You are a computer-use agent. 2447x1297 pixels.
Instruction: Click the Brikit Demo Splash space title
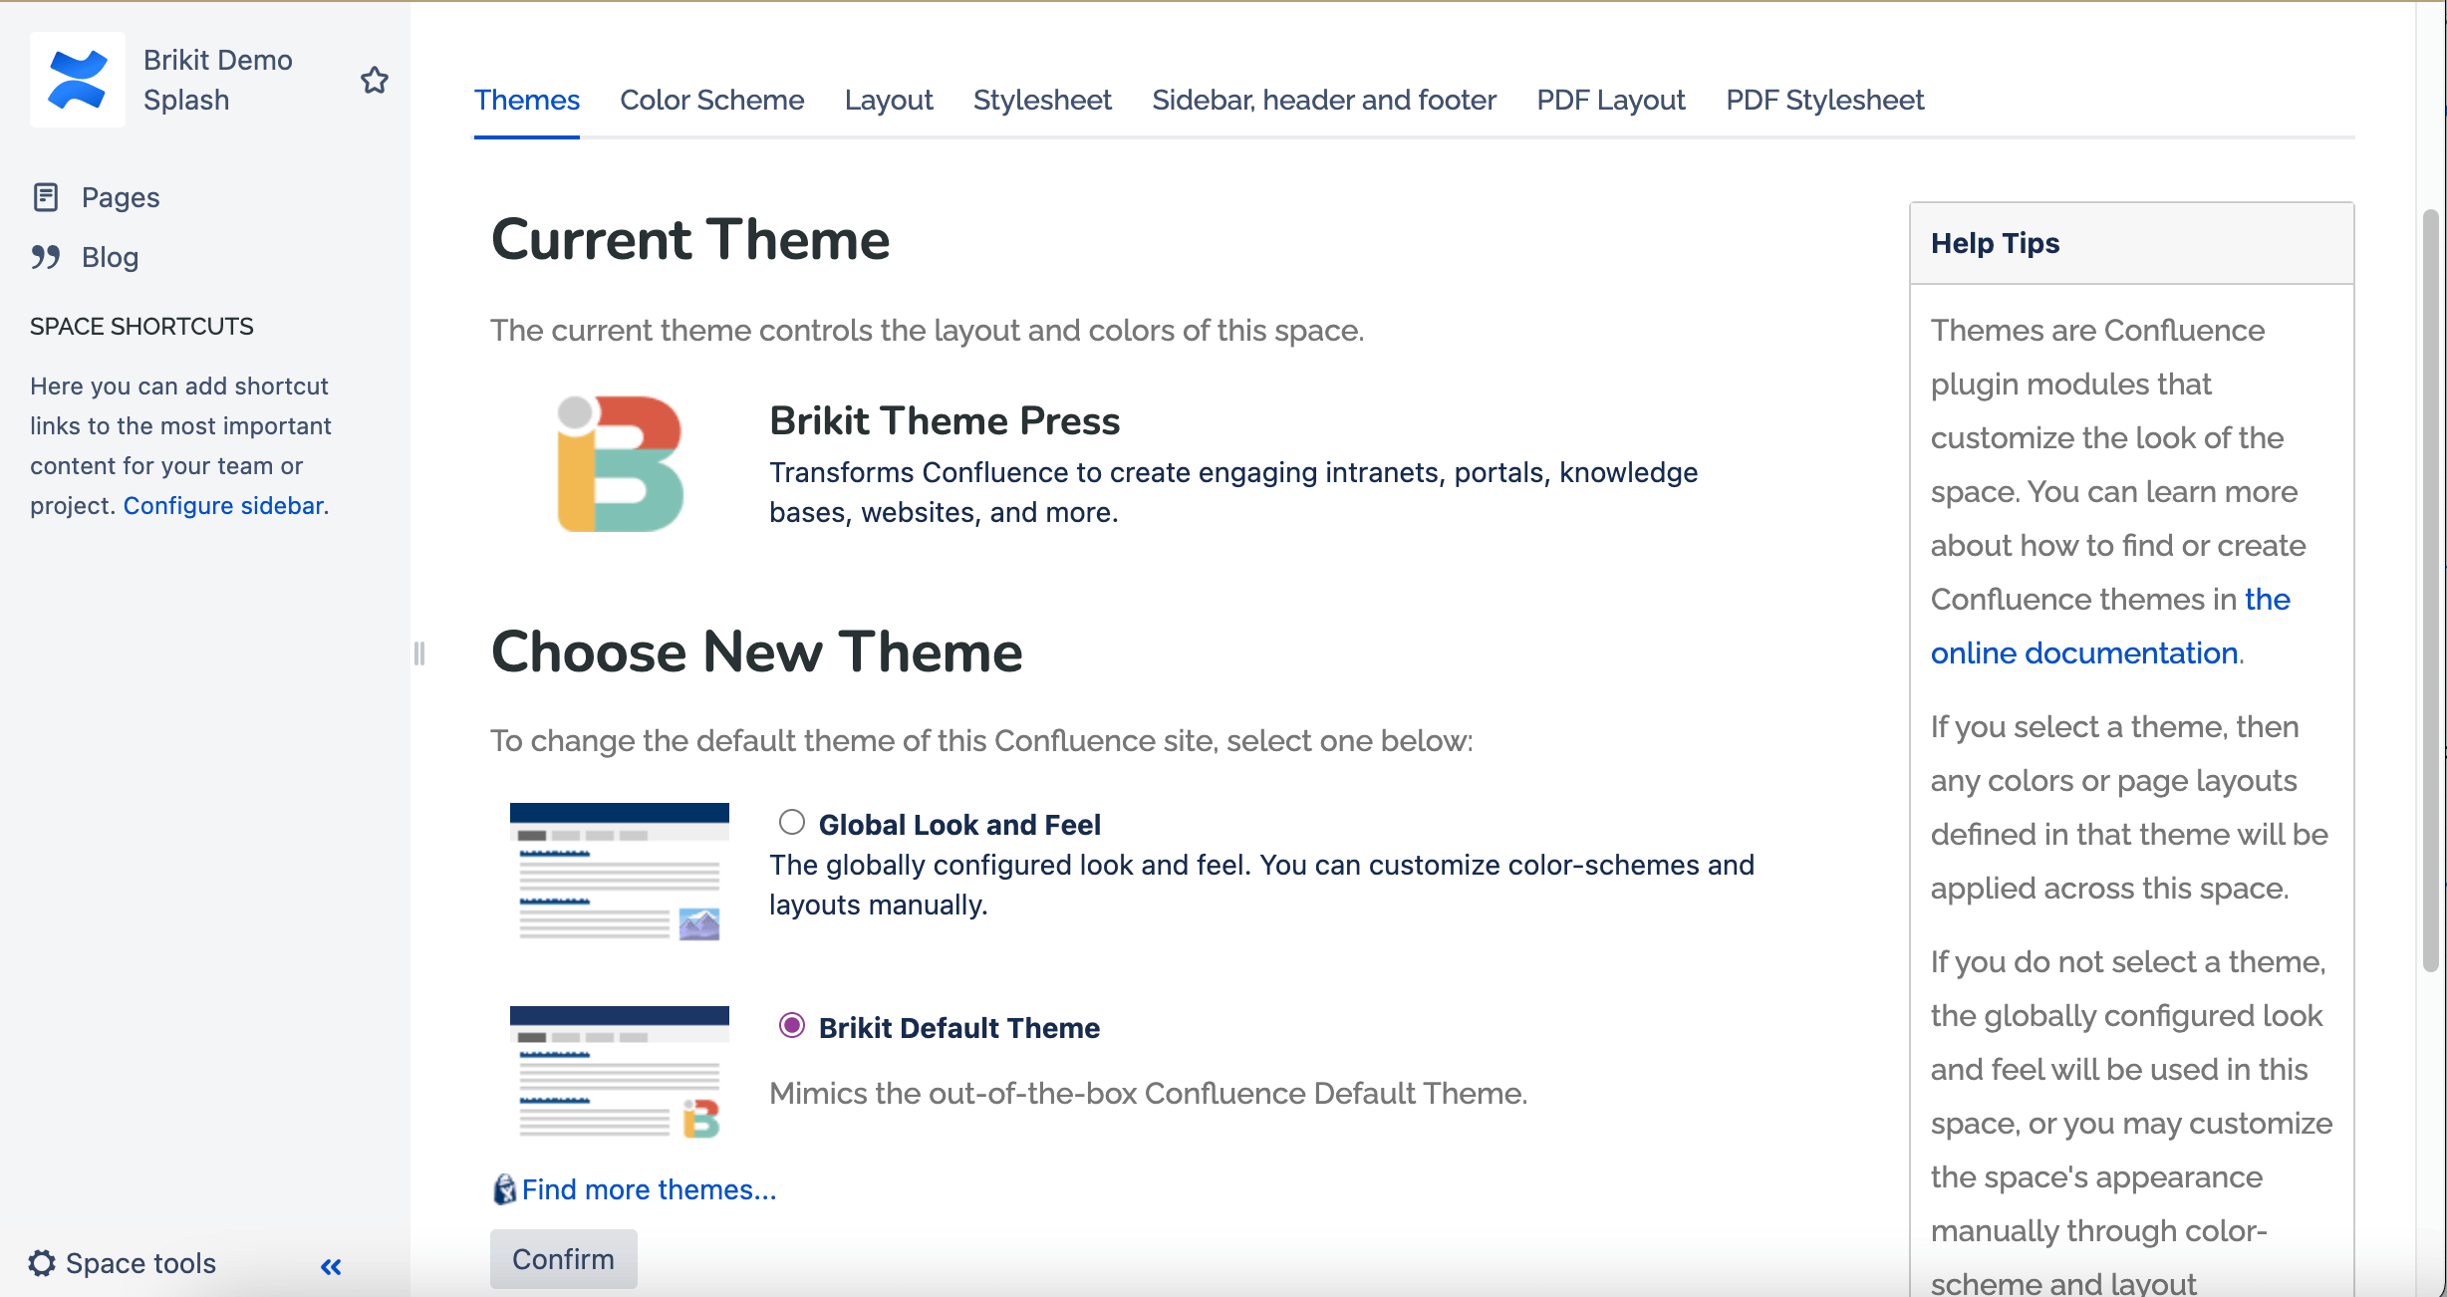218,80
